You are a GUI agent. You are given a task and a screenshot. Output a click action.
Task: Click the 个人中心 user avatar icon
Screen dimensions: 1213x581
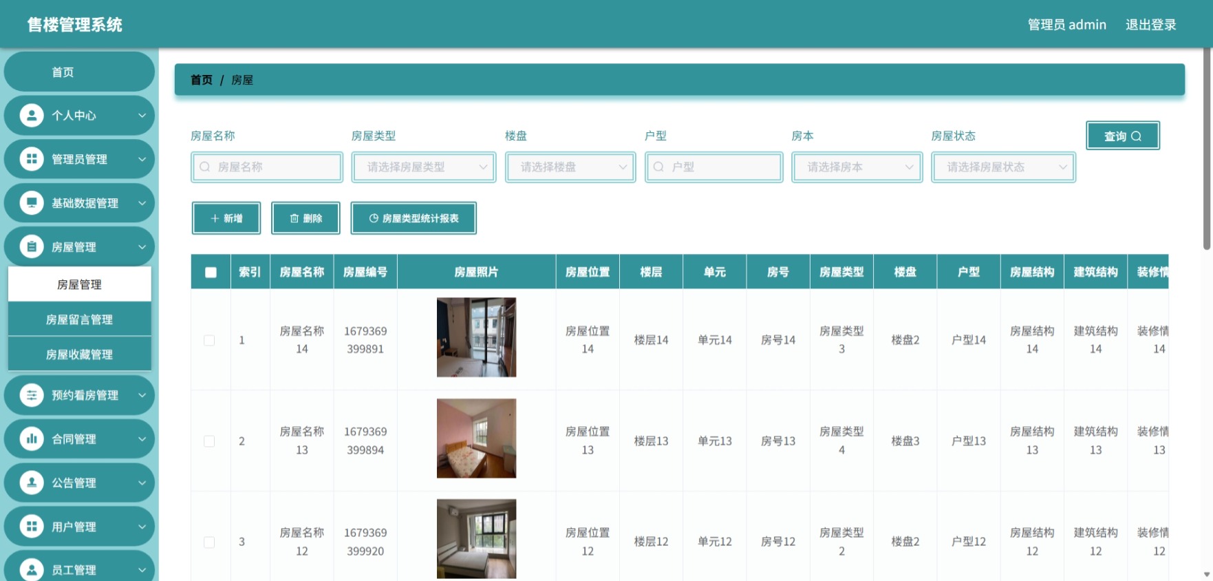[32, 115]
